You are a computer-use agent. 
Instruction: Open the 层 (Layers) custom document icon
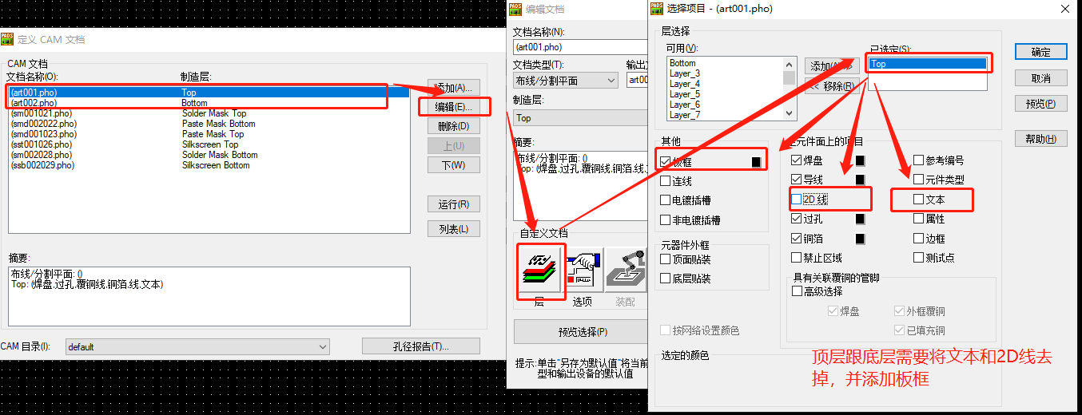pos(539,271)
